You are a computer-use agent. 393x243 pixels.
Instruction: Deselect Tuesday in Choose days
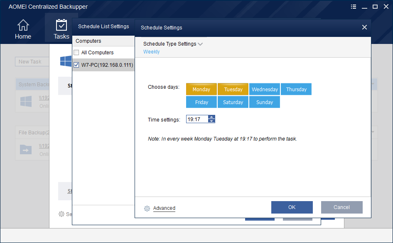click(233, 89)
